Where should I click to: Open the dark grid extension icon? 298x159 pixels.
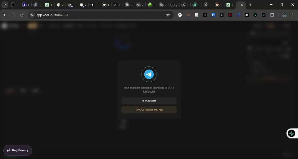(264, 15)
